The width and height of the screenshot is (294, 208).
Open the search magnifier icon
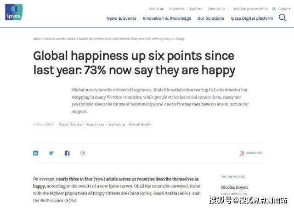click(283, 18)
